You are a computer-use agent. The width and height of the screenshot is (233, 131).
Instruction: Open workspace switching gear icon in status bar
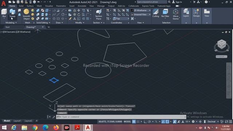(193, 122)
